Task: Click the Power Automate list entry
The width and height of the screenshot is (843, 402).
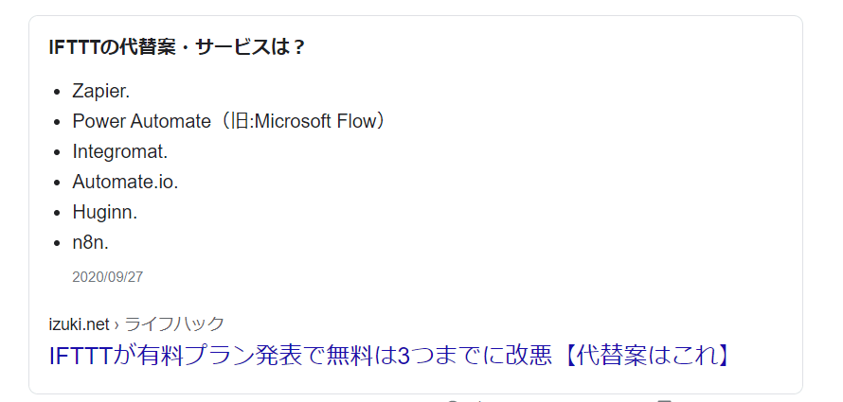Action: [x=141, y=122]
